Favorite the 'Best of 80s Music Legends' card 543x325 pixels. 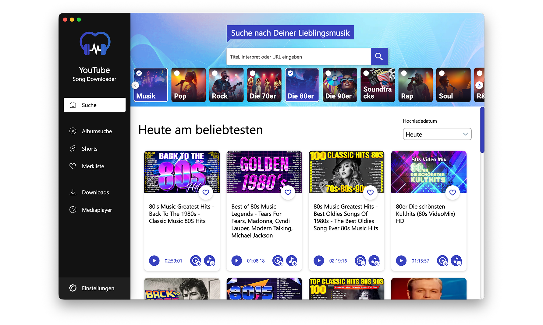pos(288,192)
